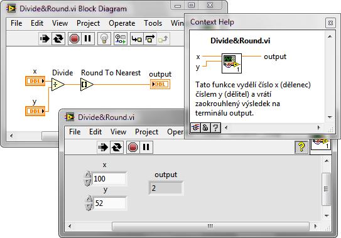Viewport: 341px width, 238px height.
Task: Minimize the Block Diagram window
Action: click(x=178, y=6)
